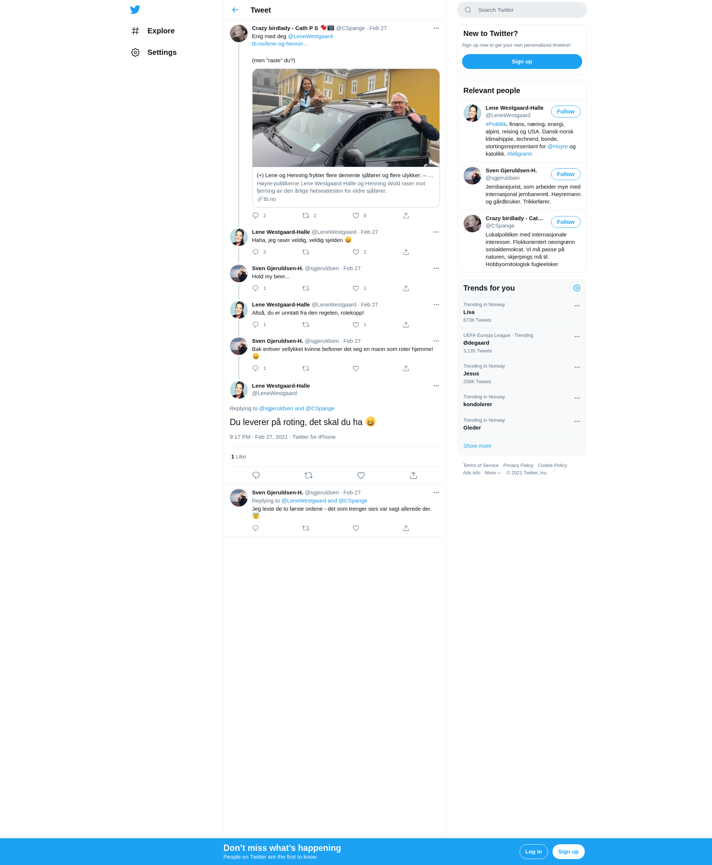Expand the More menu in the footer

(492, 473)
